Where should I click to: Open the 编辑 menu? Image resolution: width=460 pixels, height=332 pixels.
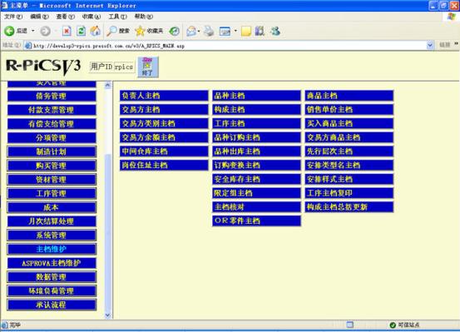(x=39, y=17)
